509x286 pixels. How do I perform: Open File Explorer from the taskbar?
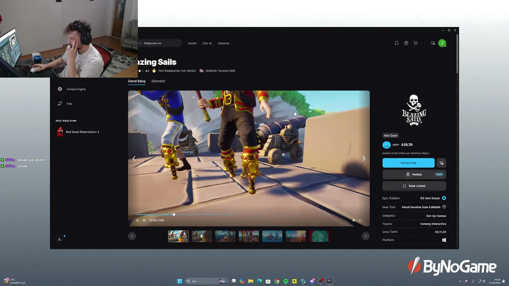click(251, 281)
